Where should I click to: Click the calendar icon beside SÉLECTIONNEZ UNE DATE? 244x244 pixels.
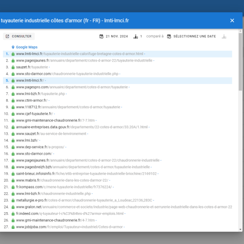pos(169,37)
